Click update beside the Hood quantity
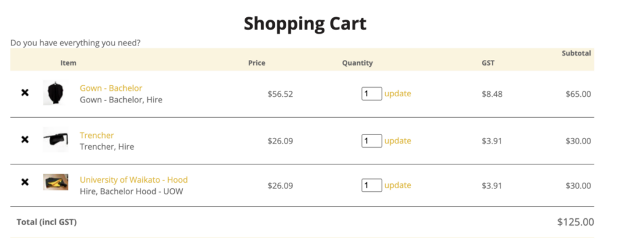 (397, 185)
